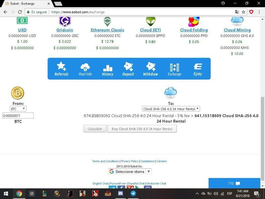Reload the page with the refresh button
265x199 pixels.
tap(20, 12)
